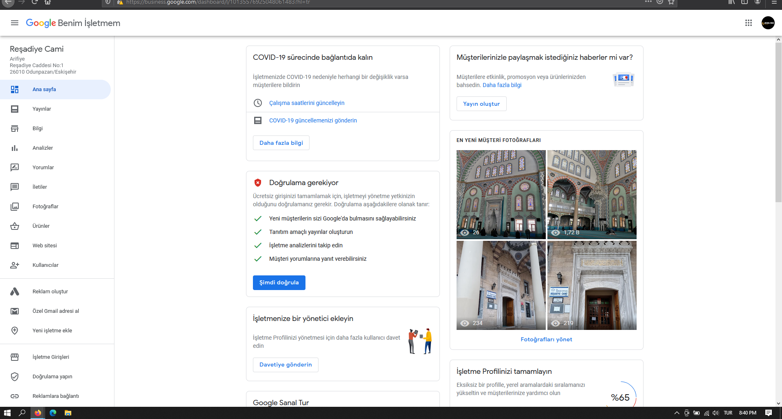Show hidden system tray icons
Viewport: 782px width, 419px height.
pos(677,413)
